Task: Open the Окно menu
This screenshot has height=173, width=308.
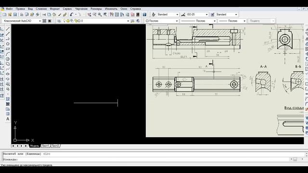Action: (x=124, y=9)
